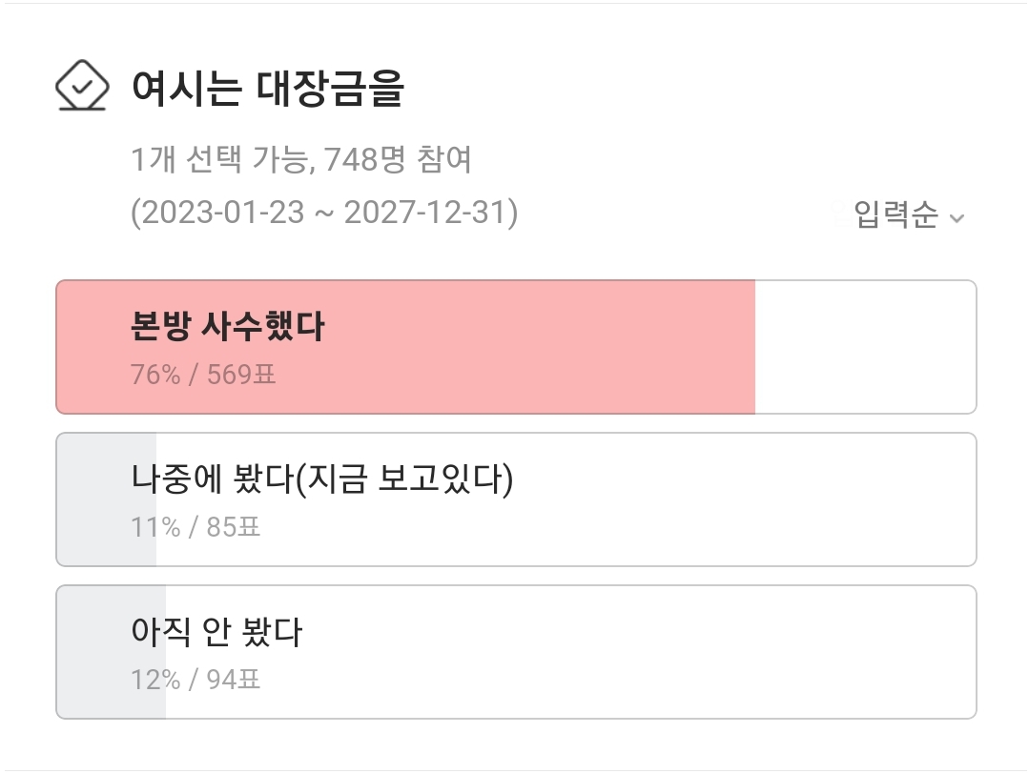Click the white unfilled area of 본방 사수했다 bar
This screenshot has height=774, width=1029.
pyautogui.click(x=866, y=347)
